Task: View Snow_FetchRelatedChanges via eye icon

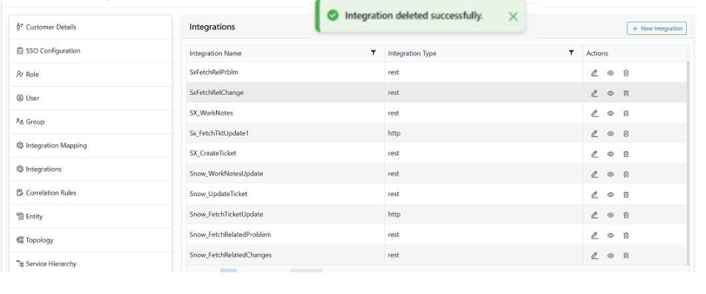Action: coord(610,255)
